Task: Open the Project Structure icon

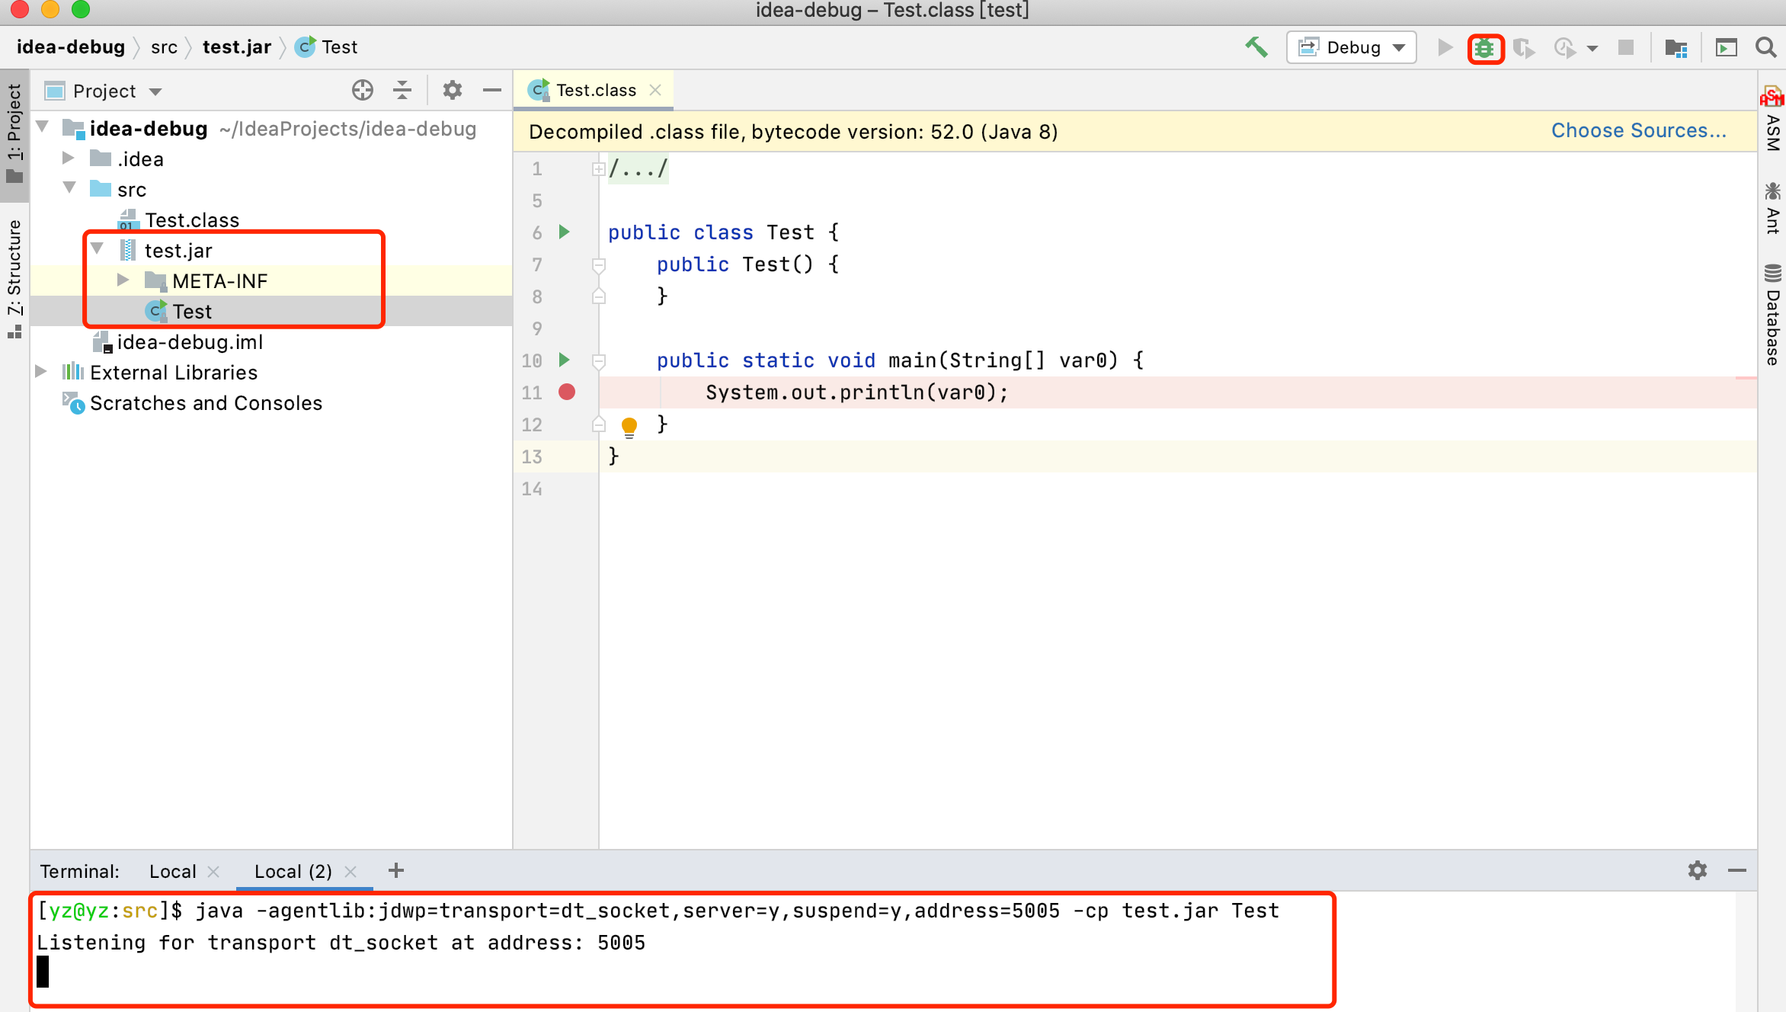Action: point(1676,48)
